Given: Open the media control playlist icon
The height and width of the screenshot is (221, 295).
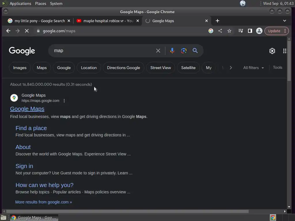Looking at the screenshot, I should pyautogui.click(x=241, y=31).
